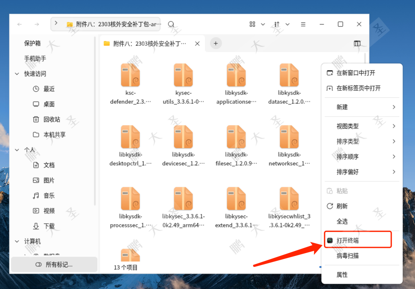415x289 pixels.
Task: Select the libkysdk-devicesec package file
Action: pos(183,146)
